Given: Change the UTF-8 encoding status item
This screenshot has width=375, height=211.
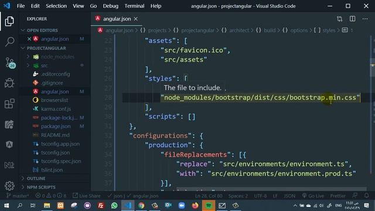Looking at the screenshot, I should click(x=260, y=196).
